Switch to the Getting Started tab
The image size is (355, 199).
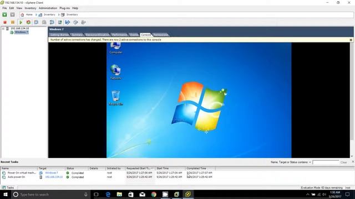click(59, 35)
